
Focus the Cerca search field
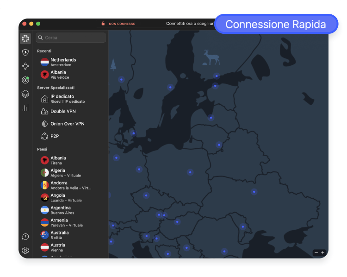coord(71,38)
